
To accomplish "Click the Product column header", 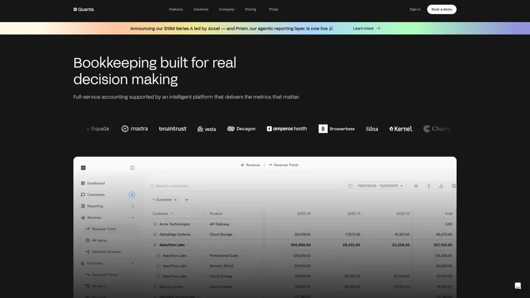I will coord(216,214).
